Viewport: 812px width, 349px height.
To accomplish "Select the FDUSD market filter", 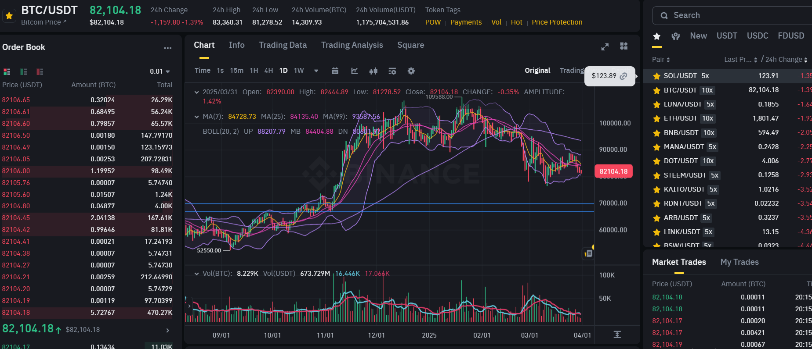I will click(x=791, y=36).
